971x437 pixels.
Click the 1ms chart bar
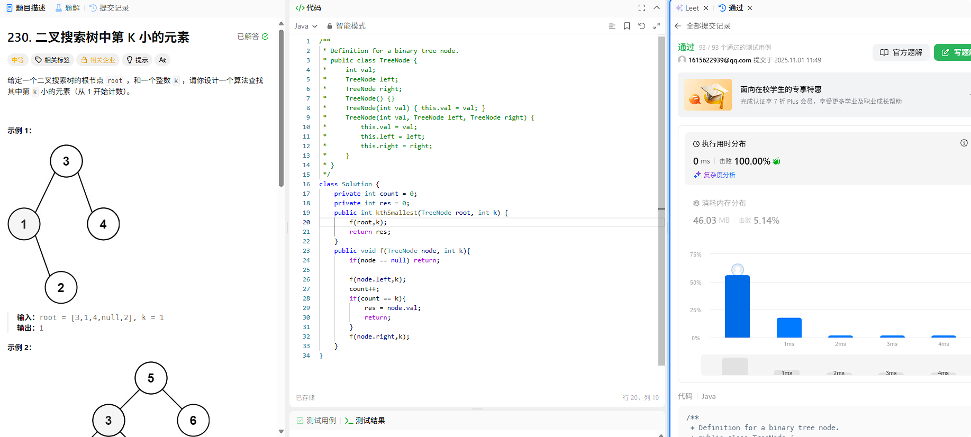tap(789, 327)
